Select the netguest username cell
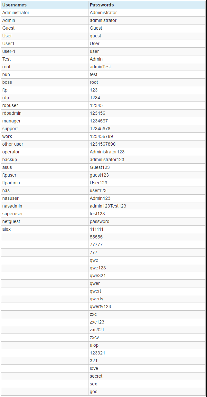This screenshot has width=207, height=397. [12, 221]
